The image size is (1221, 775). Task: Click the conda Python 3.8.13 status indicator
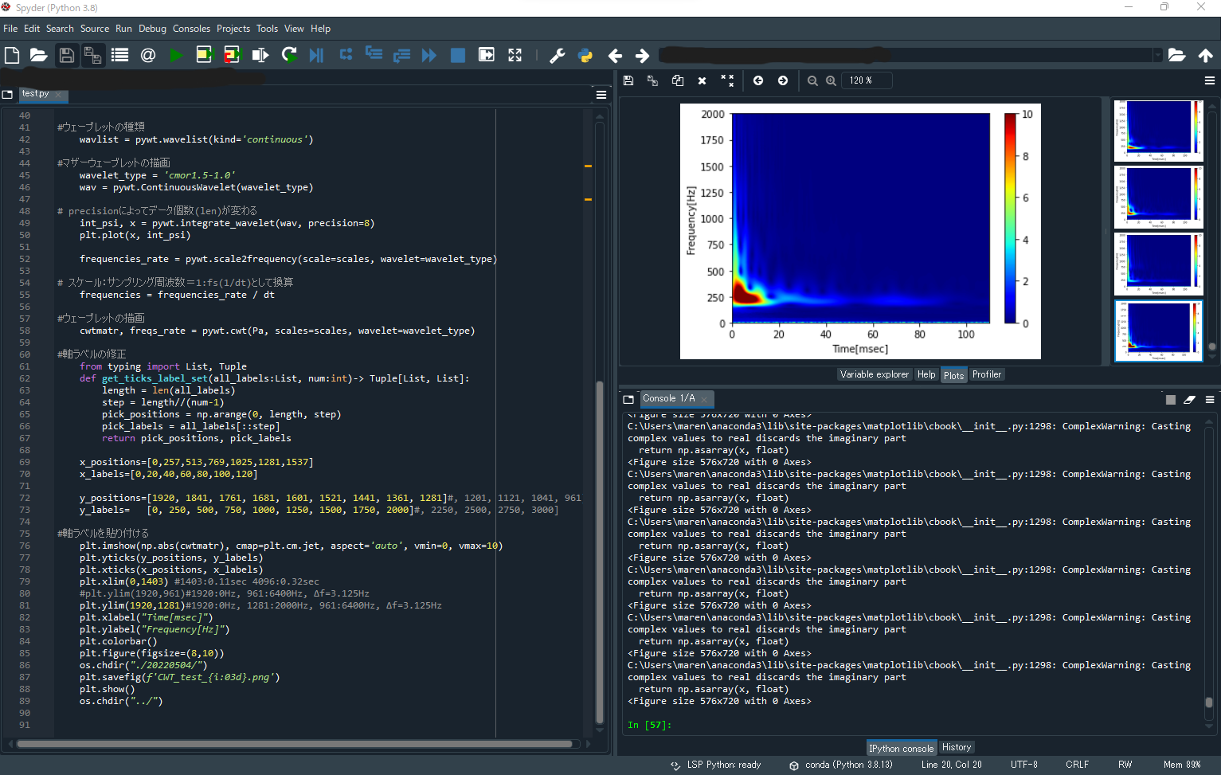[x=841, y=765]
